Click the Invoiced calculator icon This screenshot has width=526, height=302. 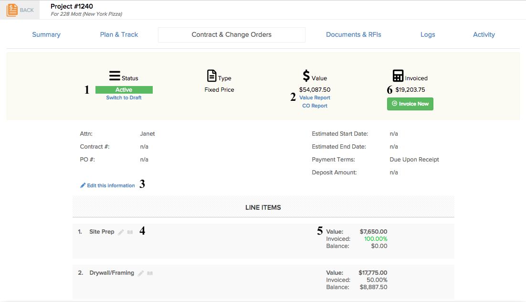pos(398,75)
